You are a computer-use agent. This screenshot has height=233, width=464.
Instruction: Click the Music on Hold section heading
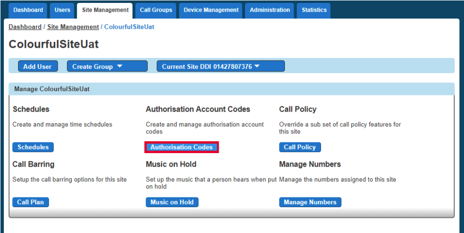click(x=171, y=164)
